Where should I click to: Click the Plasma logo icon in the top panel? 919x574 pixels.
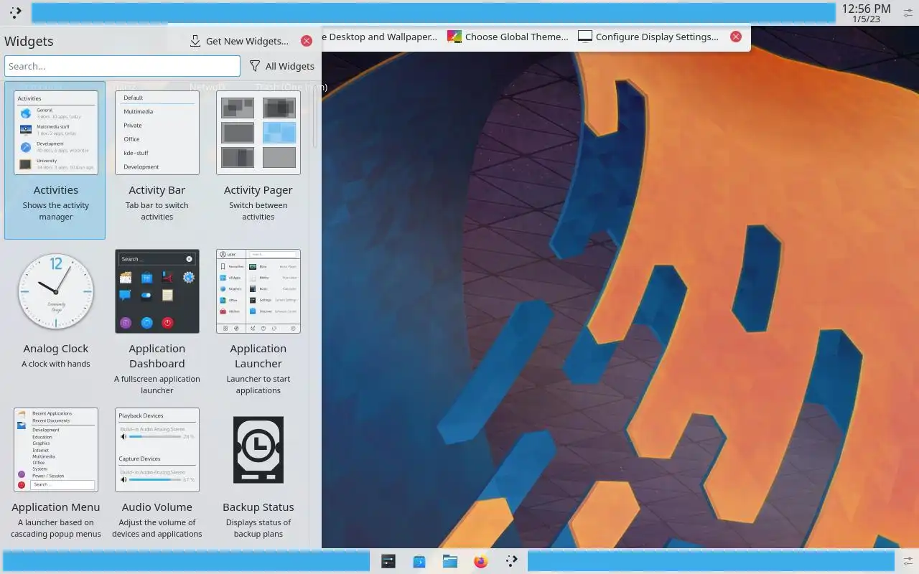pos(15,12)
